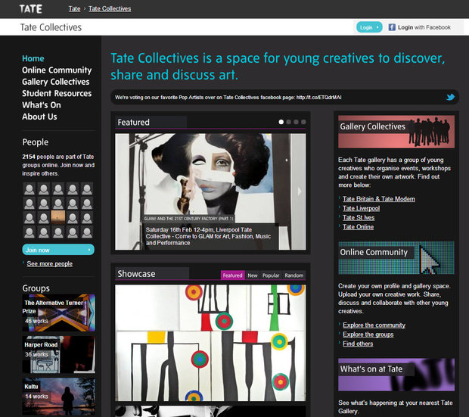469x417 pixels.
Task: Select the last Featured carousel dot
Action: 303,122
